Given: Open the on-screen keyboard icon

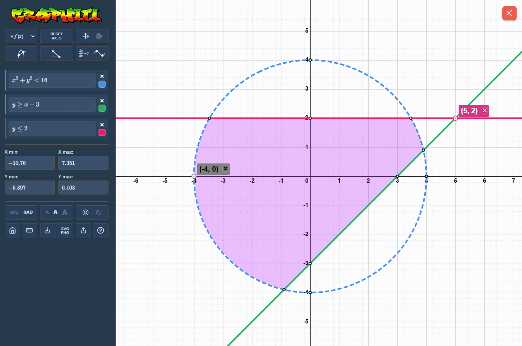Looking at the screenshot, I should point(29,230).
